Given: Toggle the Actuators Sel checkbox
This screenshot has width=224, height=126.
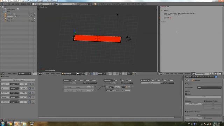Looking at the screenshot, I should coord(152,80).
